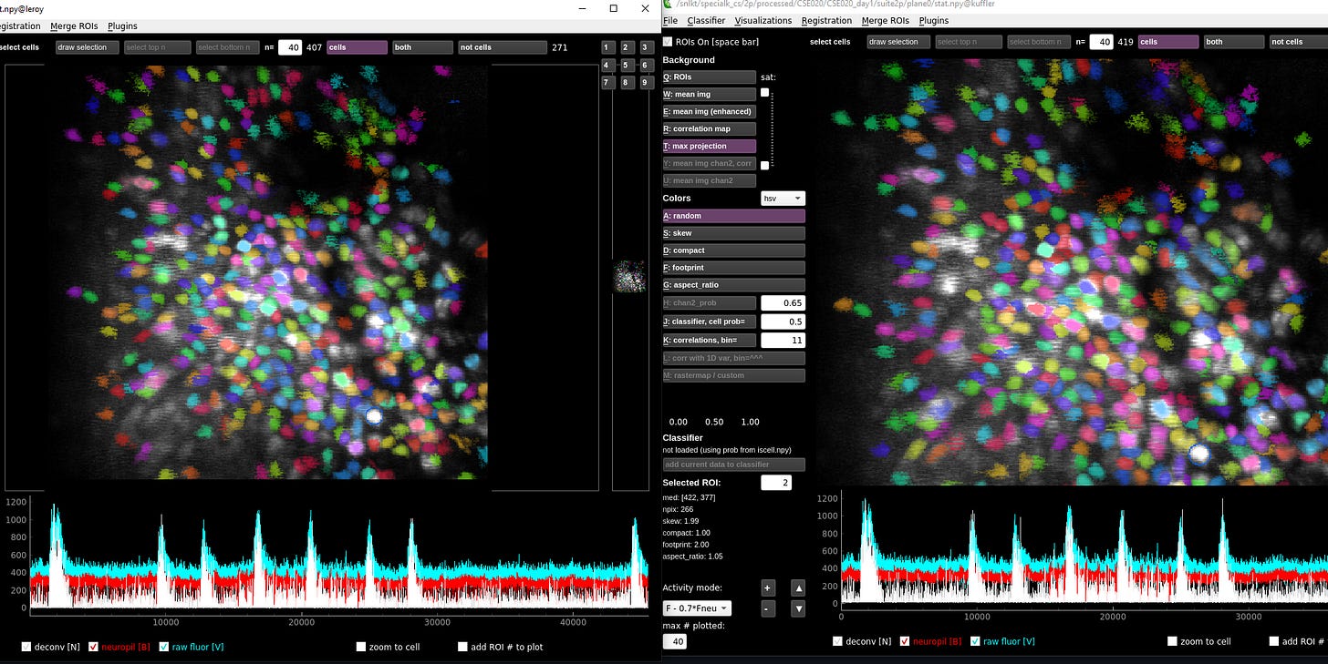Image resolution: width=1328 pixels, height=664 pixels.
Task: Select A: random color mode
Action: [x=733, y=216]
